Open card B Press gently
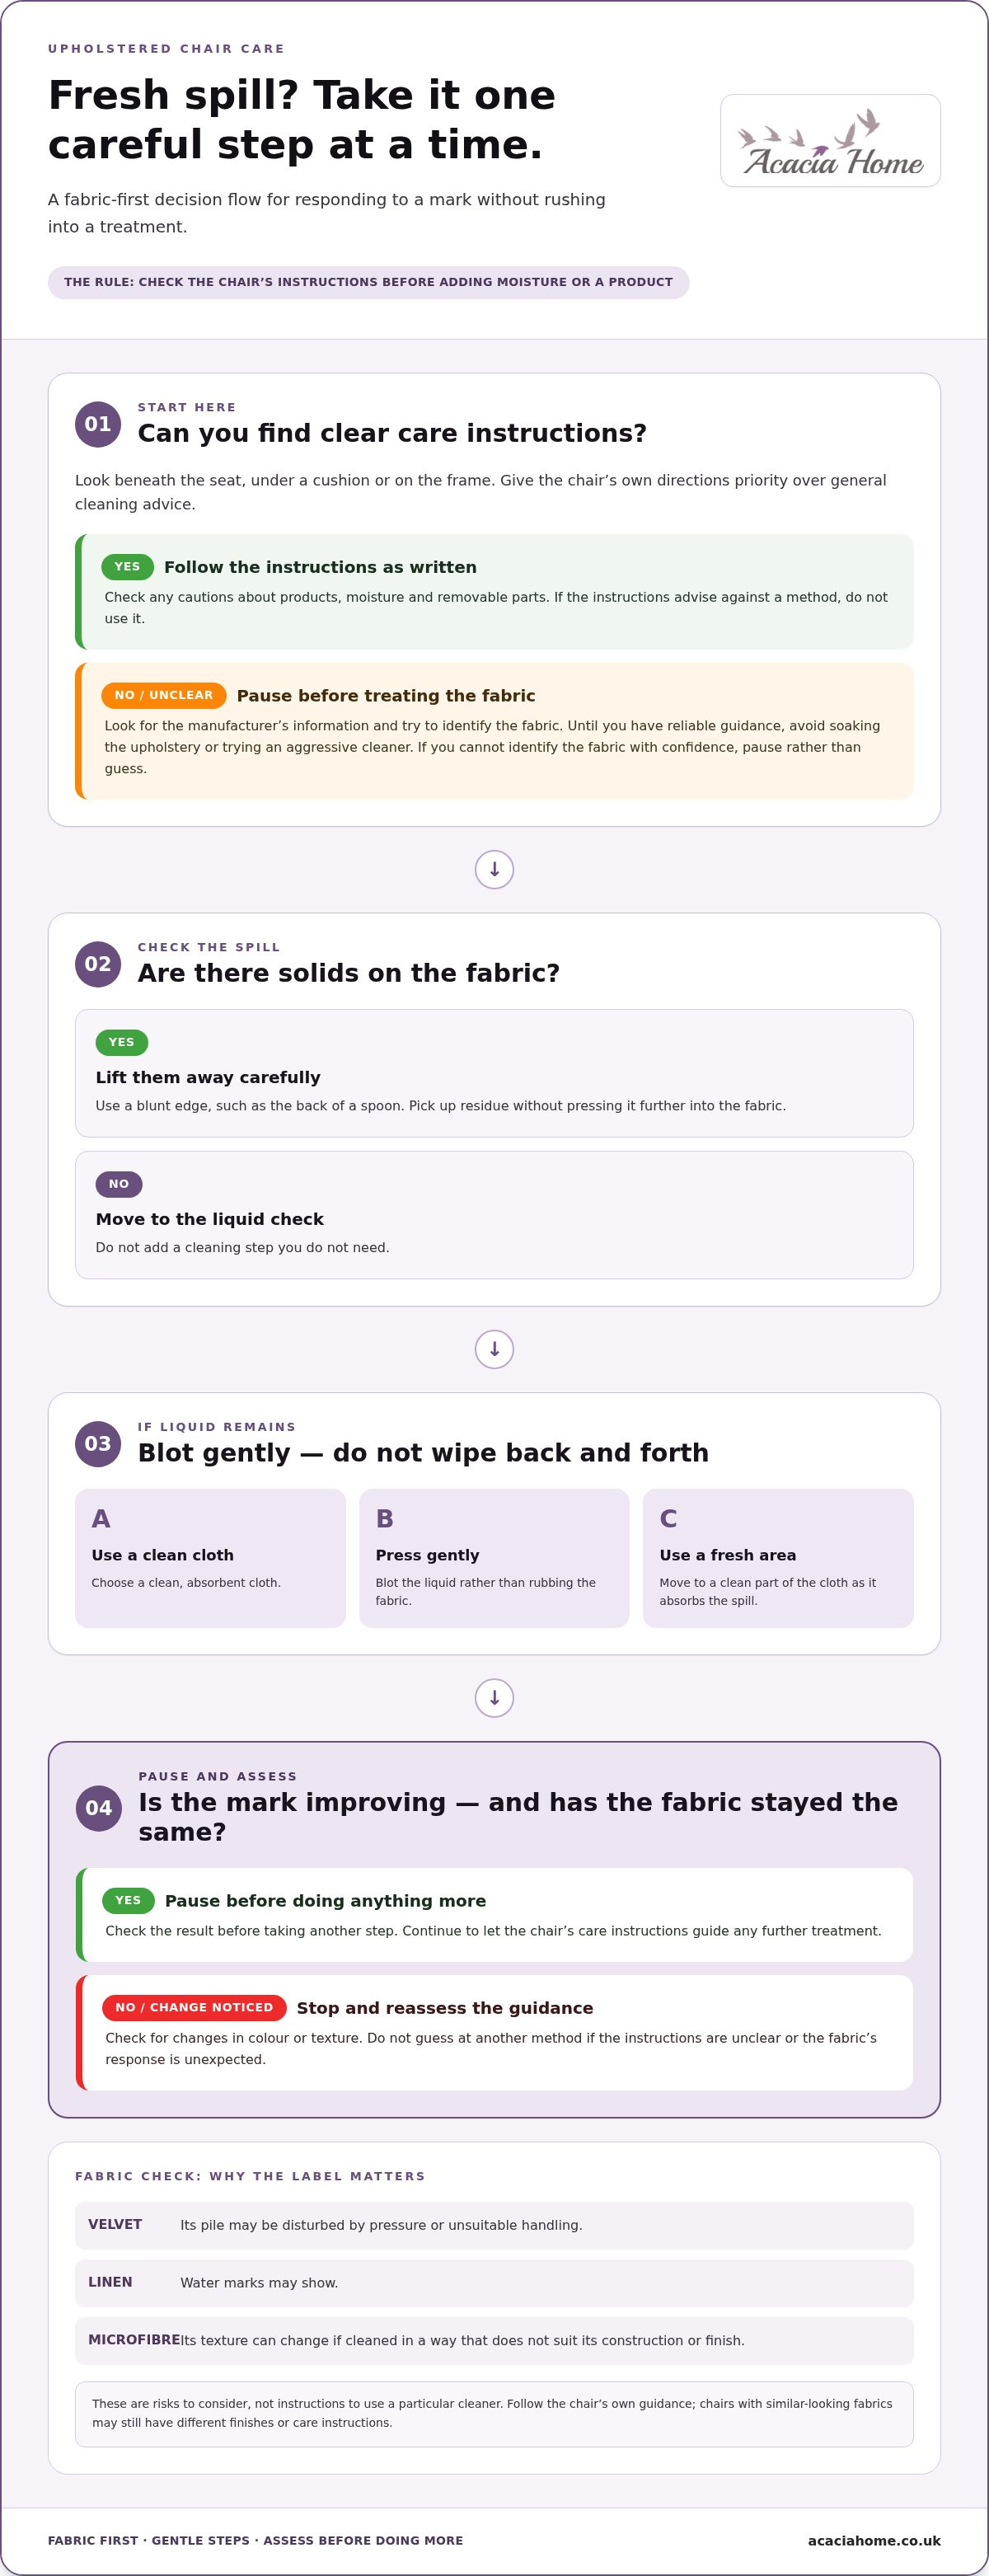Image resolution: width=989 pixels, height=2576 pixels. tap(494, 1558)
